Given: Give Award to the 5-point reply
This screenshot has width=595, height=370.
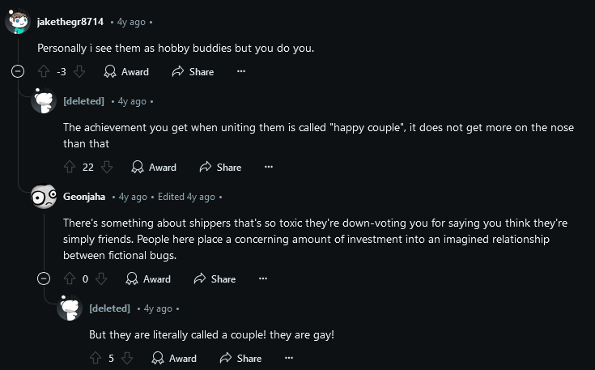Looking at the screenshot, I should [x=174, y=359].
